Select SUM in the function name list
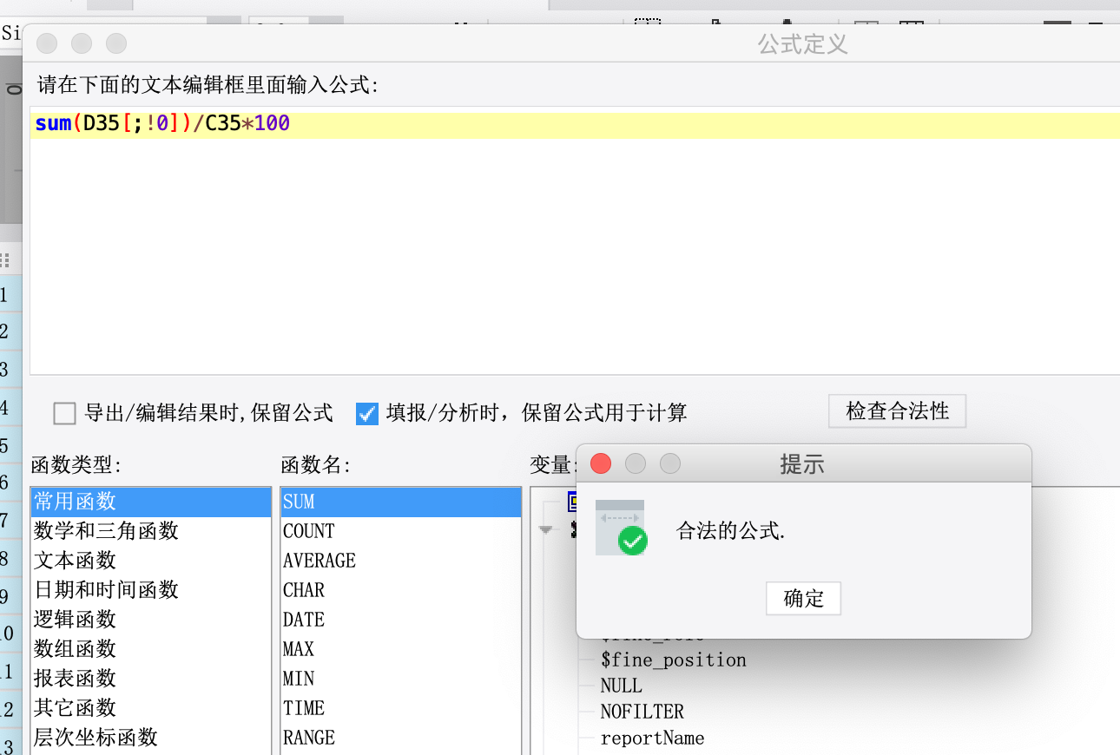The height and width of the screenshot is (755, 1120). [401, 502]
